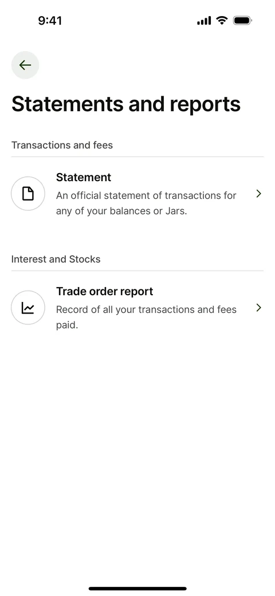Tap the home indicator bar
275x596 pixels.
coord(137,589)
